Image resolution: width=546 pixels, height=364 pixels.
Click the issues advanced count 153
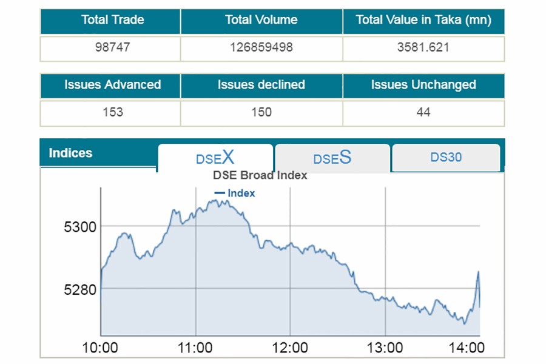click(x=113, y=112)
